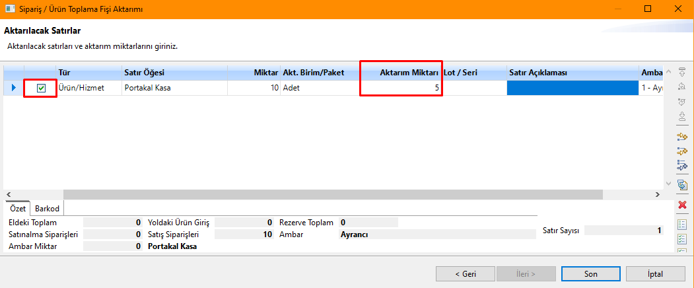Click the blue add-rows icon
This screenshot has height=288, width=694.
click(x=683, y=165)
